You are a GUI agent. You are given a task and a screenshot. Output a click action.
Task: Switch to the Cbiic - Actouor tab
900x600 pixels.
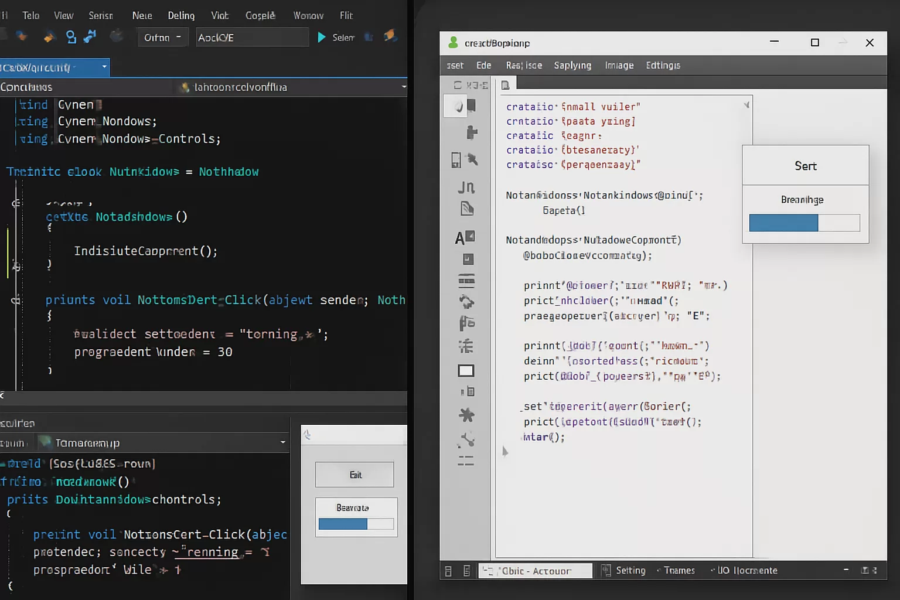536,571
